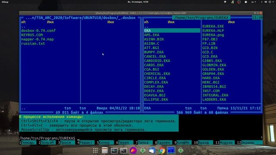
Task: Click the F8 Удален delete button
Action: [x=164, y=143]
